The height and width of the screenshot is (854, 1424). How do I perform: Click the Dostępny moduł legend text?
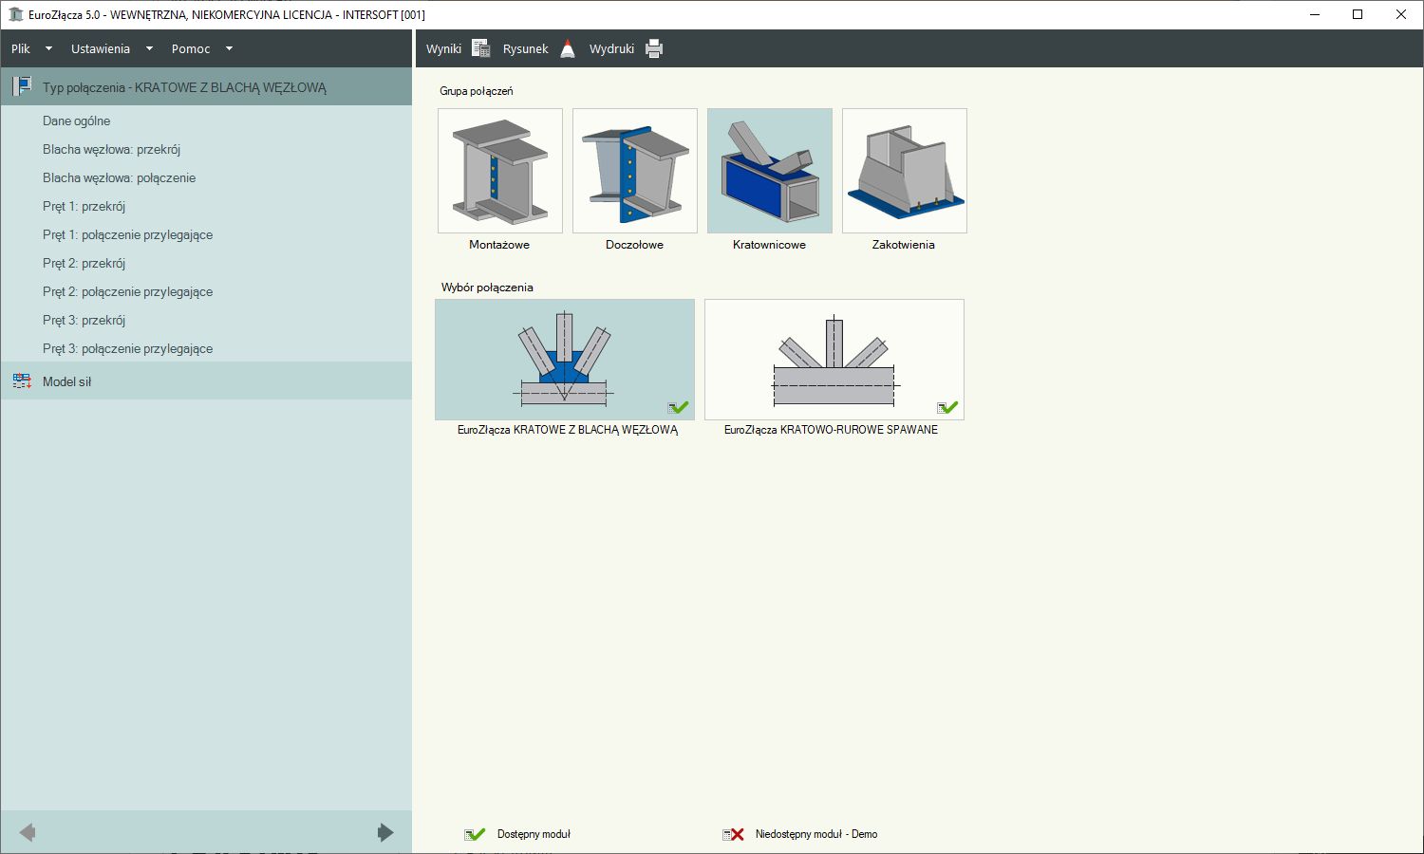534,834
